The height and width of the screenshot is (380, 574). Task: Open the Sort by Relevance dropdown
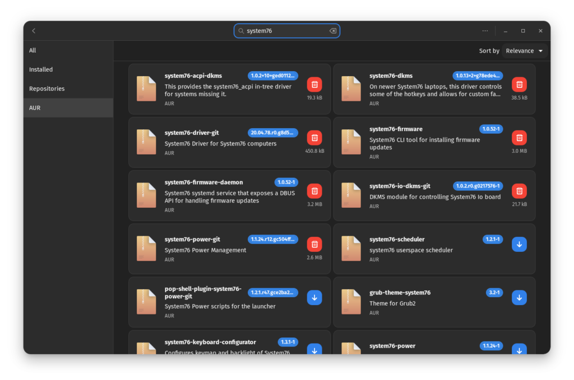(525, 51)
